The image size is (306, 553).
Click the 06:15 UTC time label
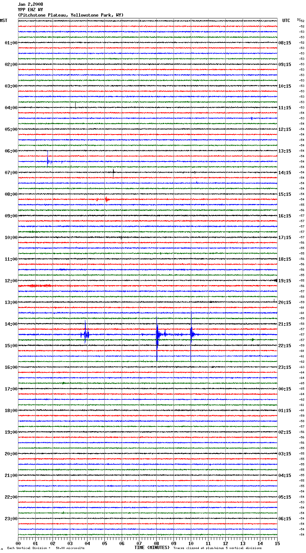[285, 519]
